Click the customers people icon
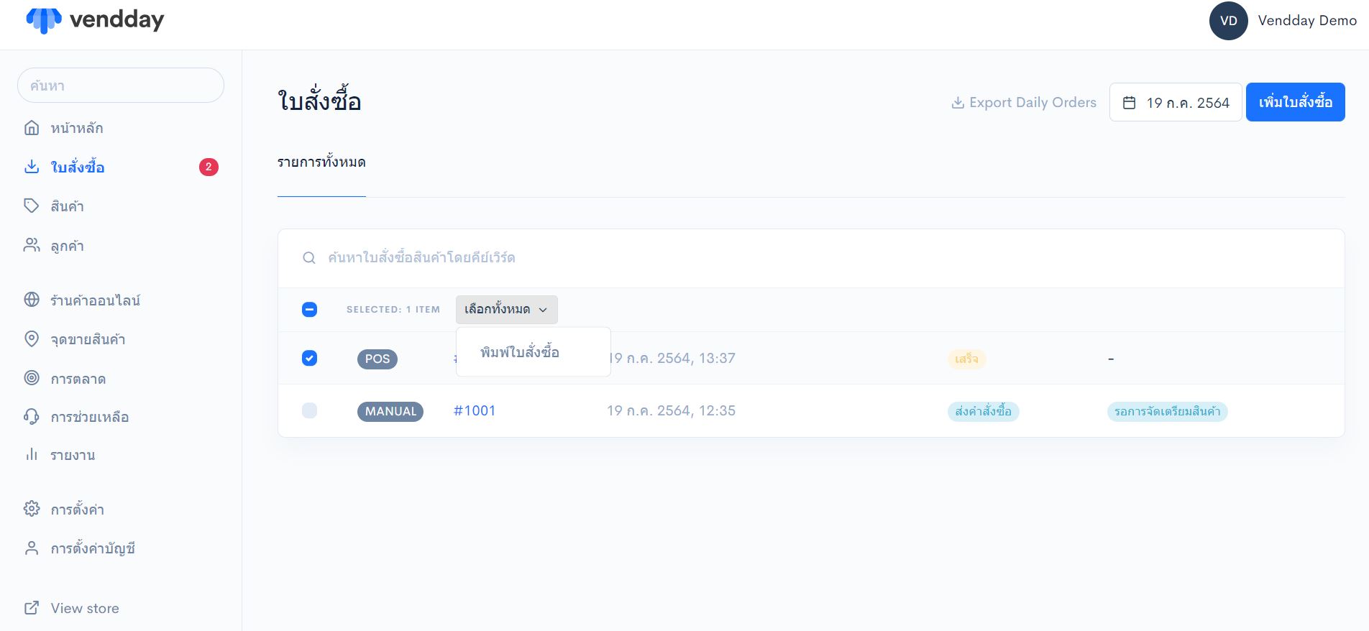Screen dimensions: 1369x631 [x=32, y=246]
